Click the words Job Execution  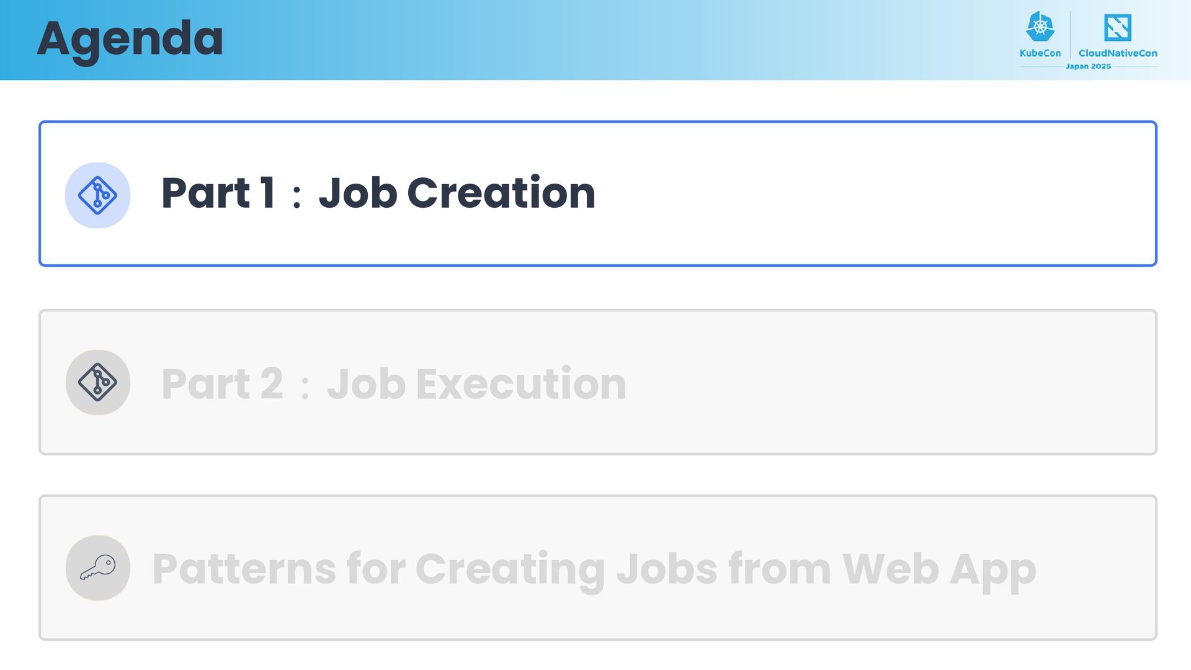coord(476,383)
